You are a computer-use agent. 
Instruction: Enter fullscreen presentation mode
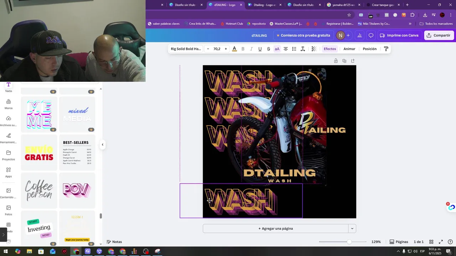[x=441, y=242]
